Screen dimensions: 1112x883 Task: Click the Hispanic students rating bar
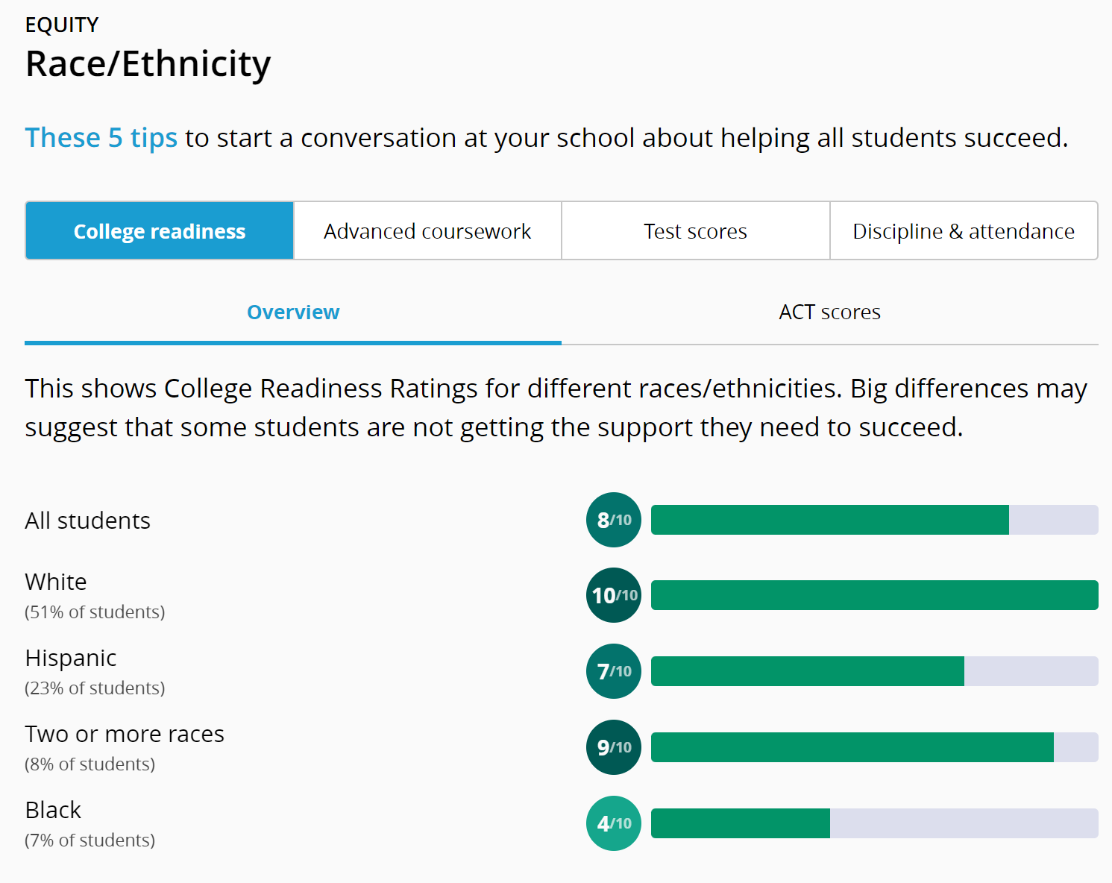(874, 671)
